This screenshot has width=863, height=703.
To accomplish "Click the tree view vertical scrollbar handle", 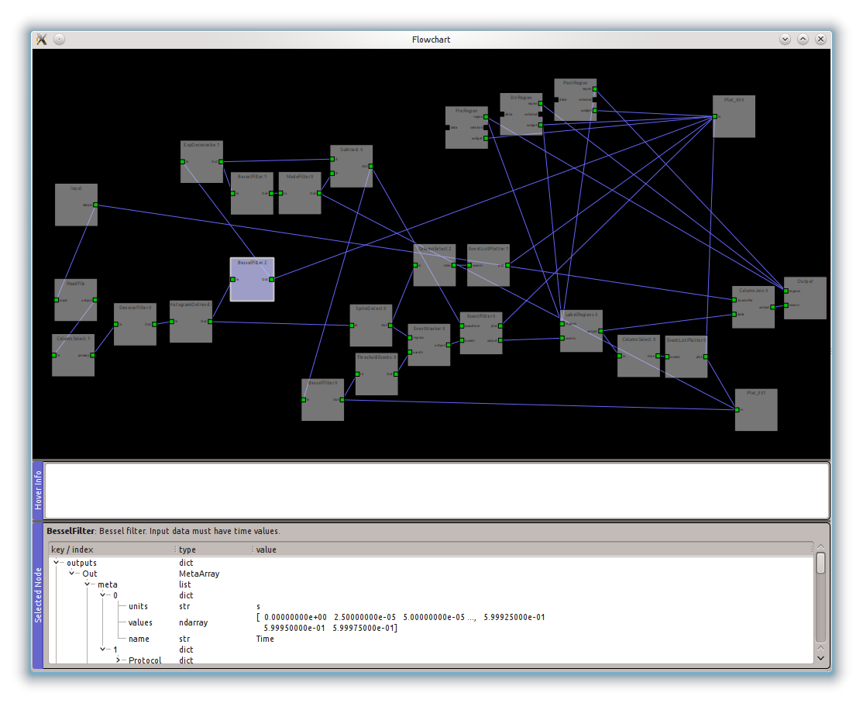I will pos(820,563).
